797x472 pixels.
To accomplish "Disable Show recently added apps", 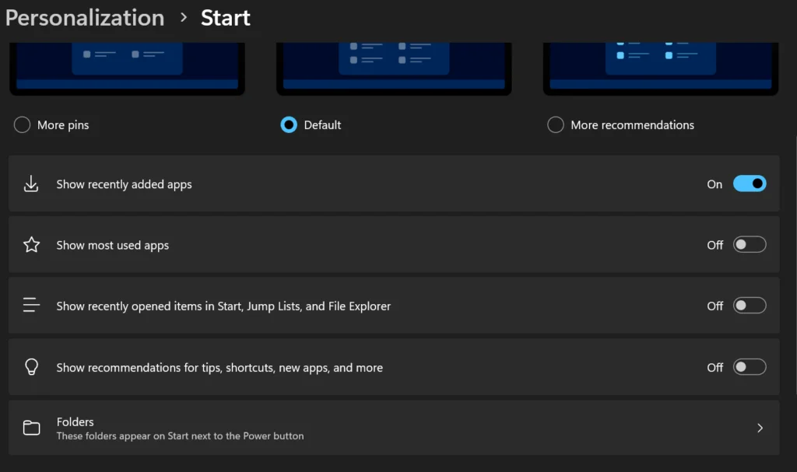I will [749, 184].
